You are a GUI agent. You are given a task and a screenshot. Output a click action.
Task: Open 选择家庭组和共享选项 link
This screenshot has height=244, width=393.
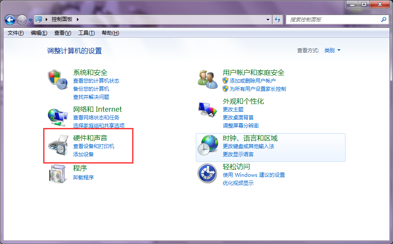[99, 125]
